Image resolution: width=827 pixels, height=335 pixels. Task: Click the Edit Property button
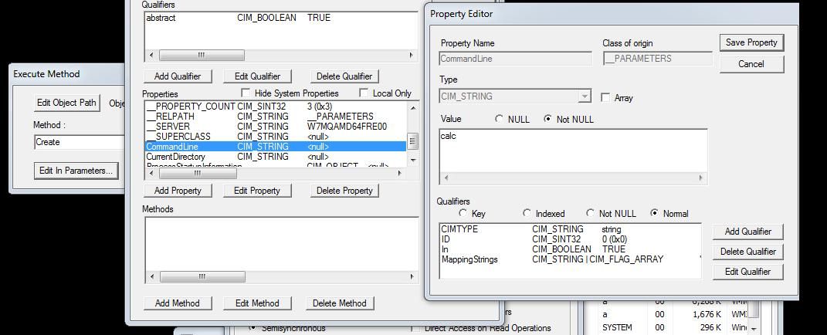pos(257,191)
